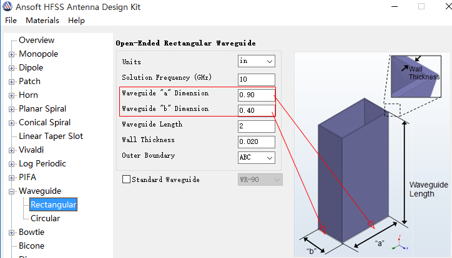Enable the Standard Waveguide checkbox
Image resolution: width=452 pixels, height=258 pixels.
pos(126,179)
